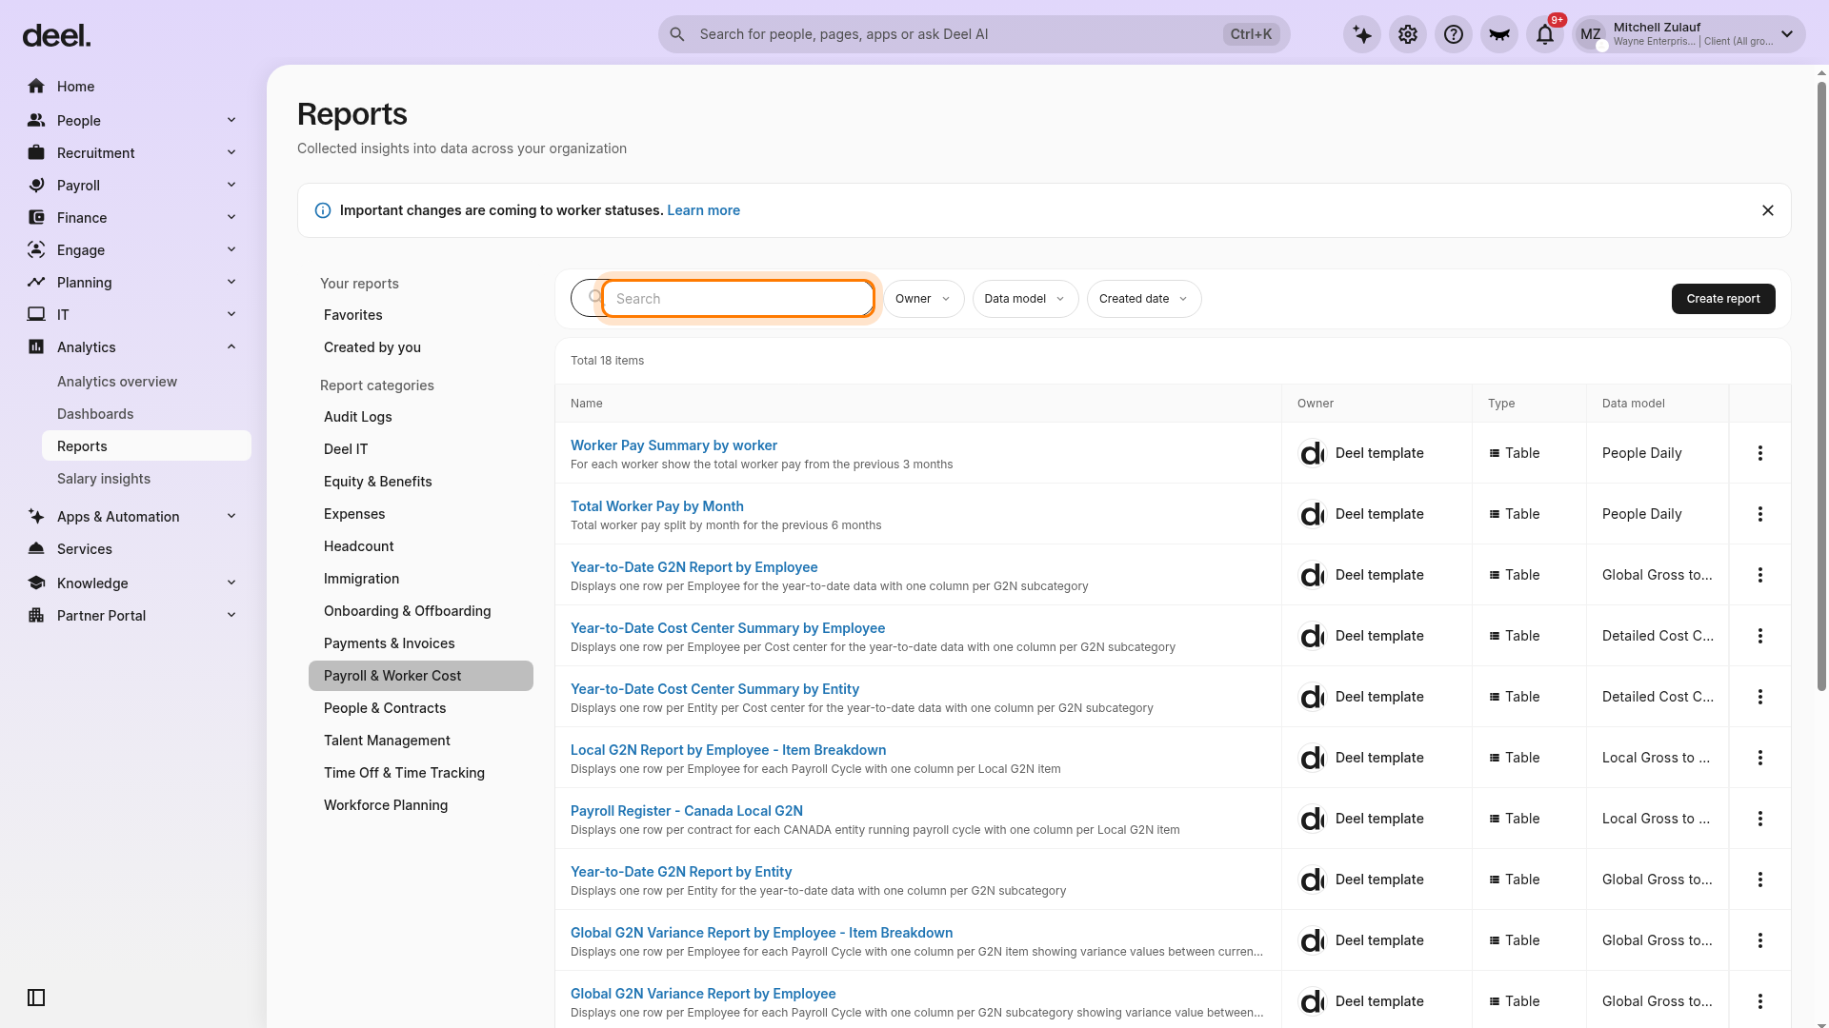Open actions for Year-to-Date Cost Center Summary by Entity

click(1760, 697)
